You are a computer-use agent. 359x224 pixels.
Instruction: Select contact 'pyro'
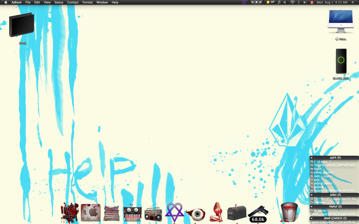[x=334, y=180]
